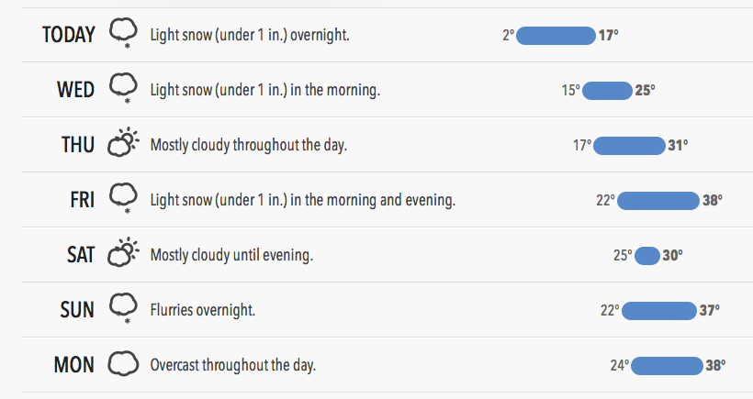Image resolution: width=753 pixels, height=399 pixels.
Task: Click the partly cloudy icon for THU
Action: click(123, 142)
